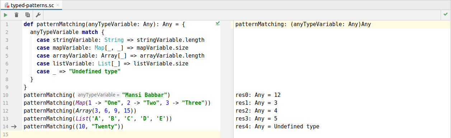This screenshot has height=138, width=451.
Task: Click the patternMatching signature in the output pane
Action: pos(303,24)
